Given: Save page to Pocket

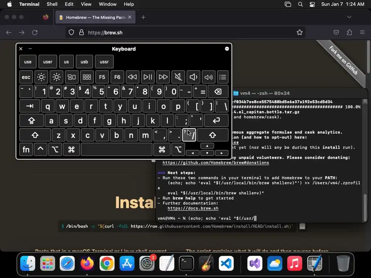Looking at the screenshot, I should pyautogui.click(x=336, y=32).
